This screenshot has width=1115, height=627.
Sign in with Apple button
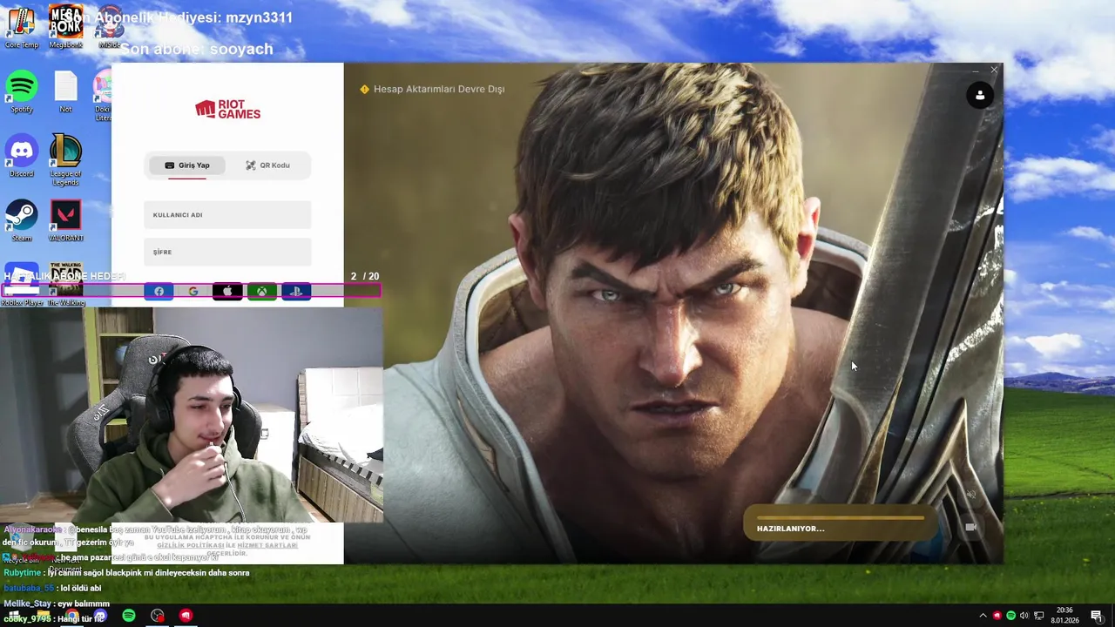(227, 292)
